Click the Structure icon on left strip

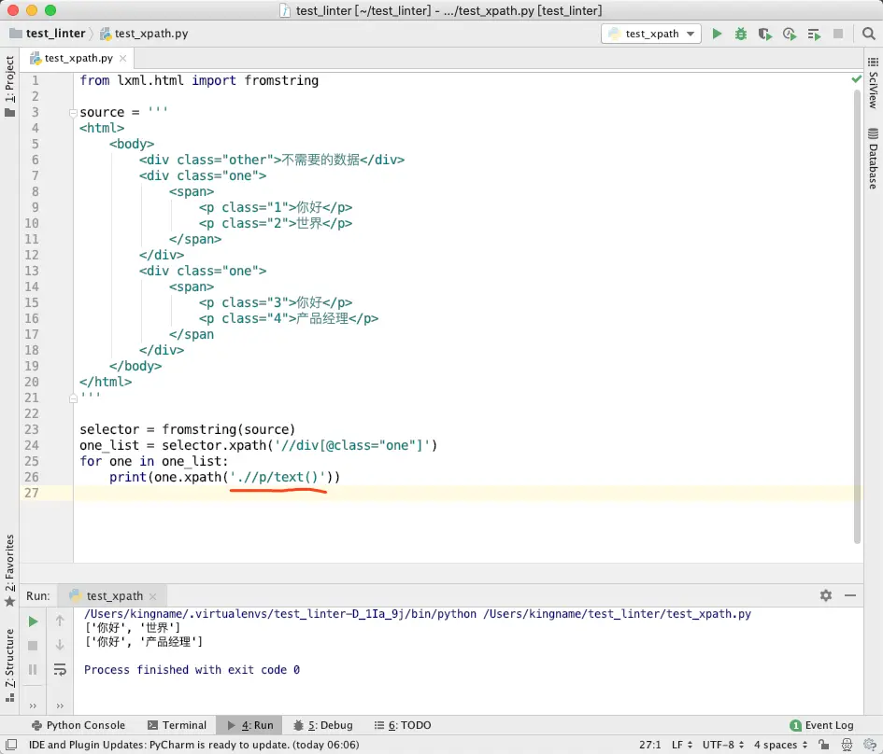pyautogui.click(x=9, y=698)
